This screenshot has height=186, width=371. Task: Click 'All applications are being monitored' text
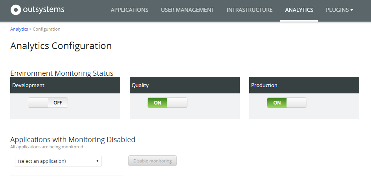(x=47, y=147)
